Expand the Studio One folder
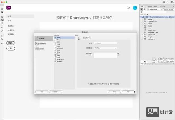The width and height of the screenshot is (175, 120). pyautogui.click(x=143, y=39)
